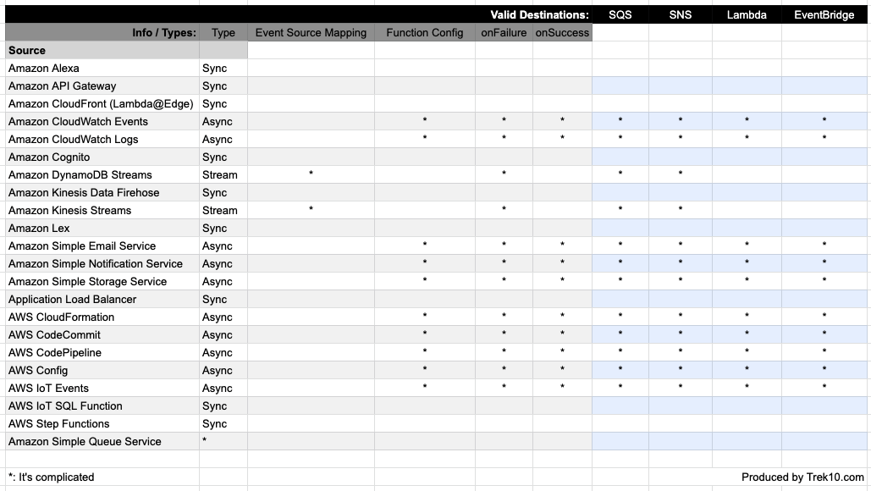Select the Function Config header cell
This screenshot has height=491, width=871.
424,33
